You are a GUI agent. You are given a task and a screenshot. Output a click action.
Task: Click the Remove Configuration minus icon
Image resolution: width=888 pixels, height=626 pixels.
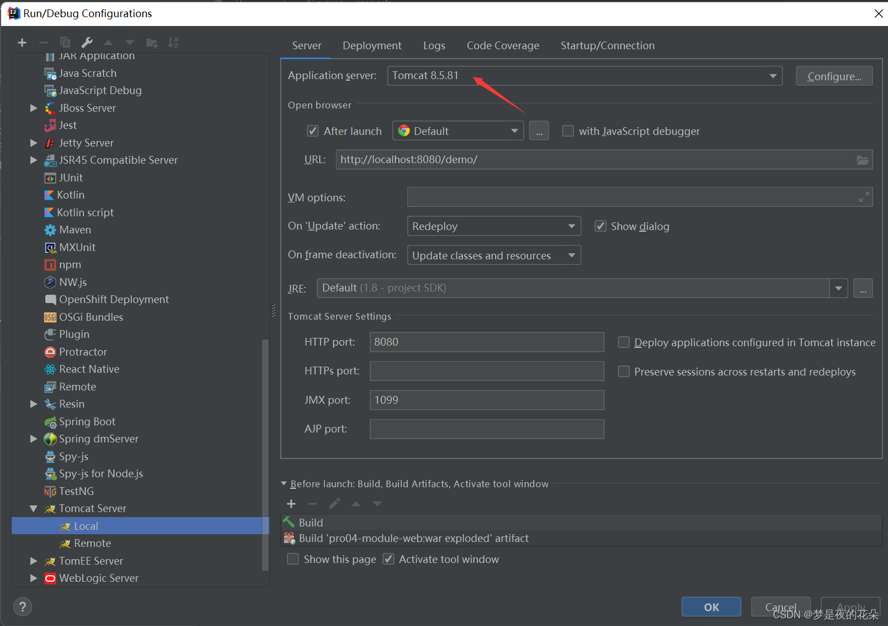[44, 43]
